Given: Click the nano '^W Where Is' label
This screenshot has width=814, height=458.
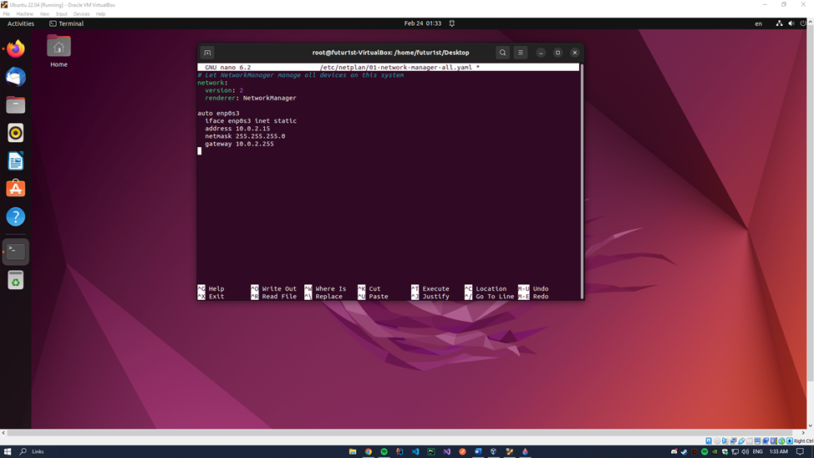Looking at the screenshot, I should tap(325, 288).
